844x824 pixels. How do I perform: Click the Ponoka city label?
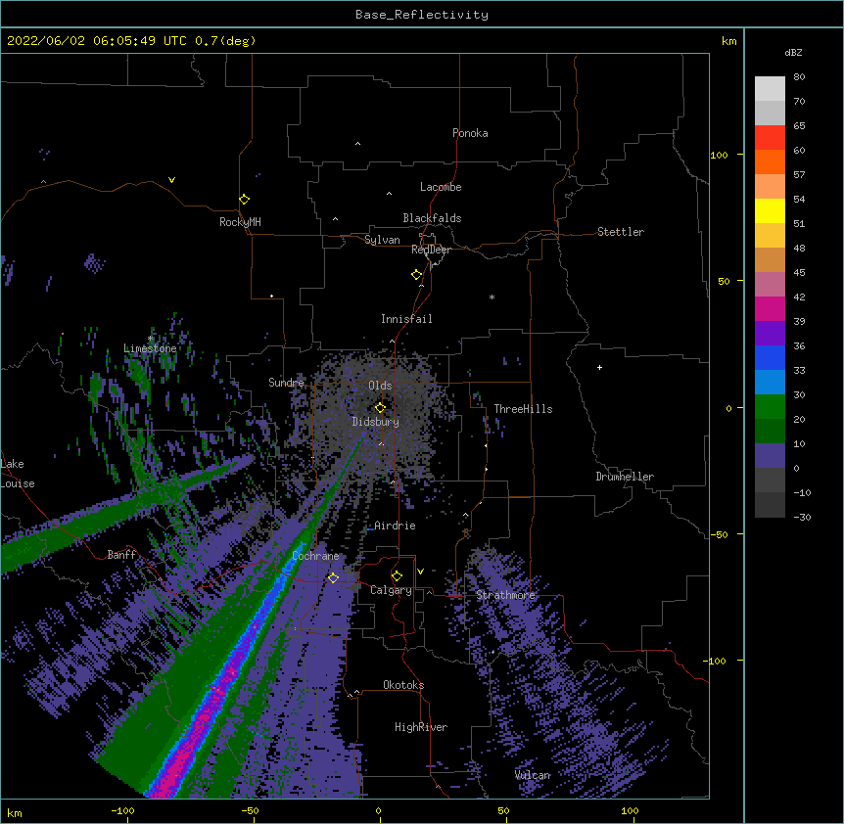coord(470,133)
